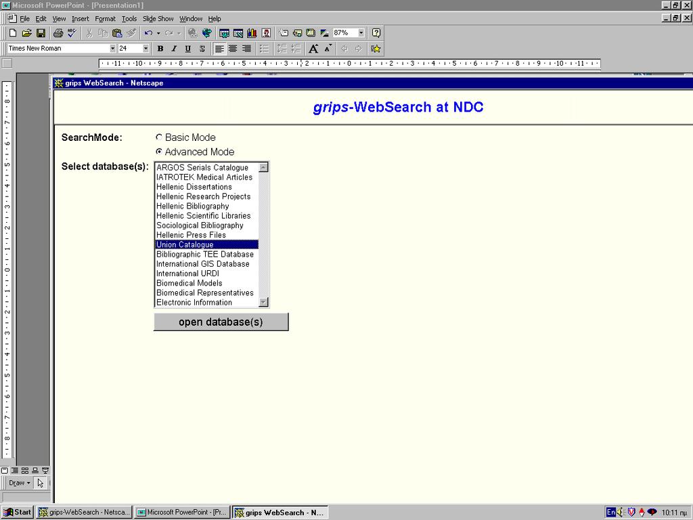Click the speaker volume icon in system tray
Image resolution: width=693 pixels, height=520 pixels.
tap(621, 512)
